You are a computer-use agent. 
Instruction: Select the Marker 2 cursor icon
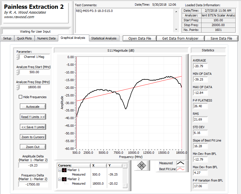64,179
